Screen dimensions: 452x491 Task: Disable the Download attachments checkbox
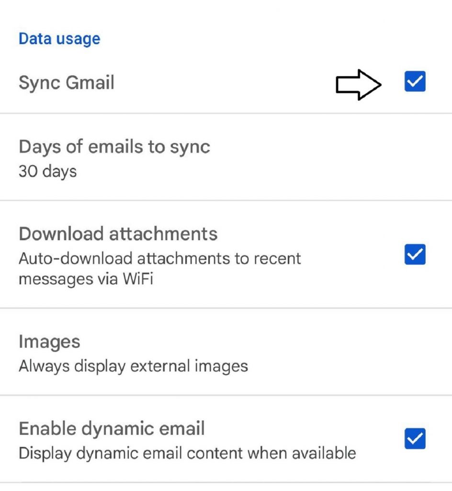pos(415,255)
